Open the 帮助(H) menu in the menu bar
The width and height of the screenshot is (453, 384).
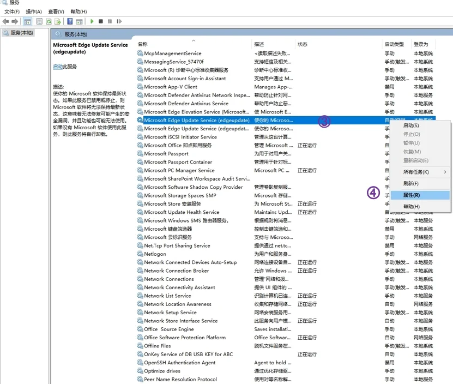pyautogui.click(x=78, y=11)
